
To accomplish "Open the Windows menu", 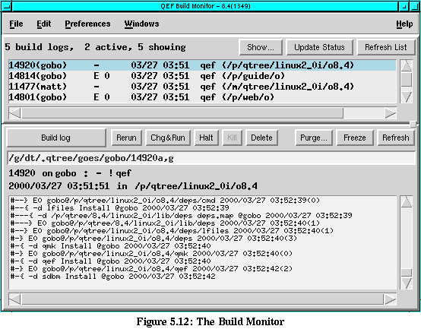I will click(x=141, y=24).
